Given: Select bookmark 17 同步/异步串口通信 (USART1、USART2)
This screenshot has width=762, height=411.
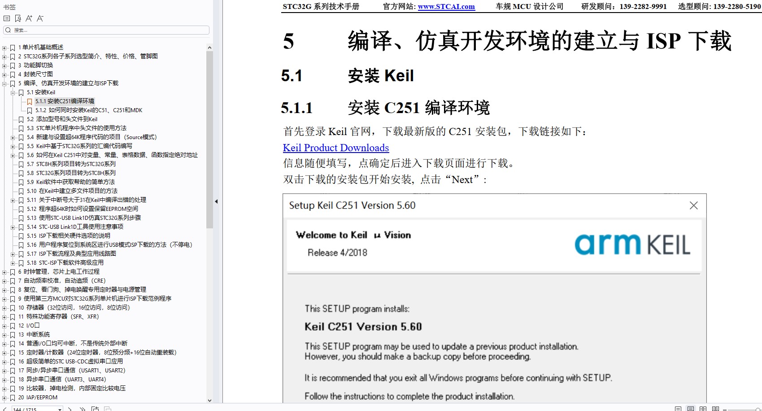Looking at the screenshot, I should point(72,371).
